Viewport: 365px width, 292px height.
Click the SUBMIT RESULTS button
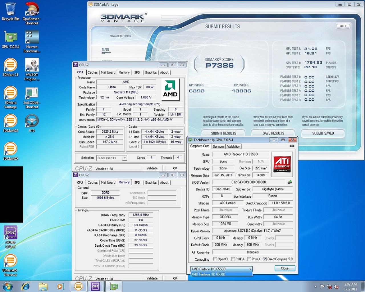coord(224,133)
